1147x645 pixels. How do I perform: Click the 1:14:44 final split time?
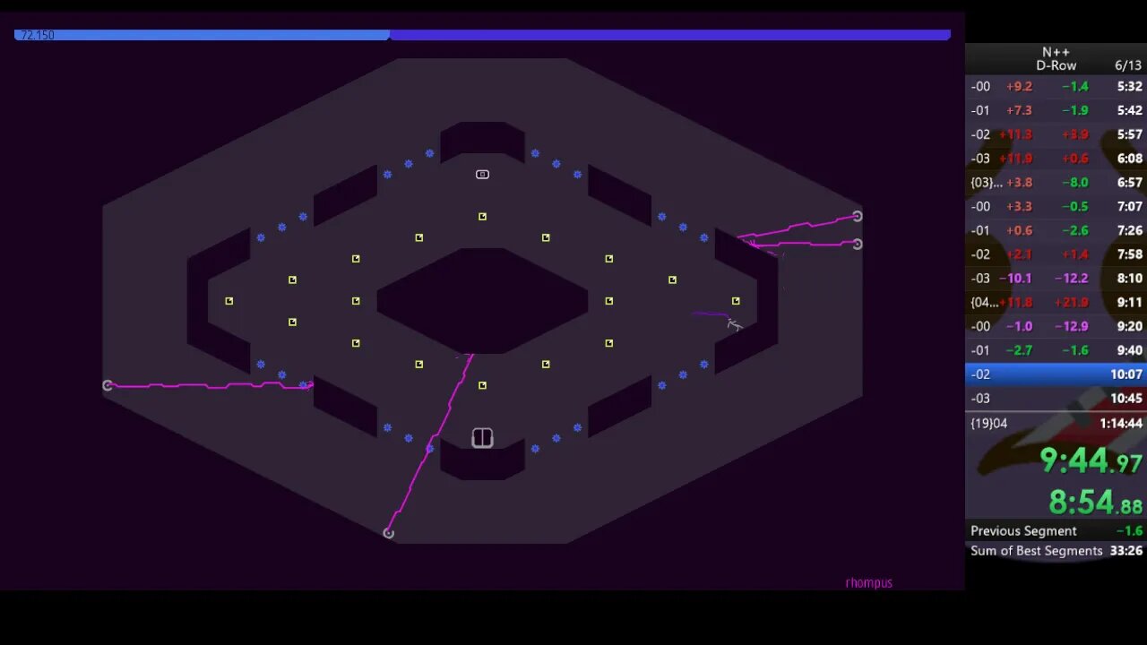tap(1120, 423)
